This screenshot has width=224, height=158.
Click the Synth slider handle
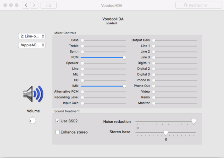[82, 52]
